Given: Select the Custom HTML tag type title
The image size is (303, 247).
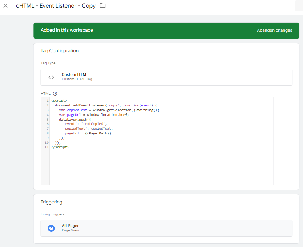Looking at the screenshot, I should pyautogui.click(x=75, y=74).
